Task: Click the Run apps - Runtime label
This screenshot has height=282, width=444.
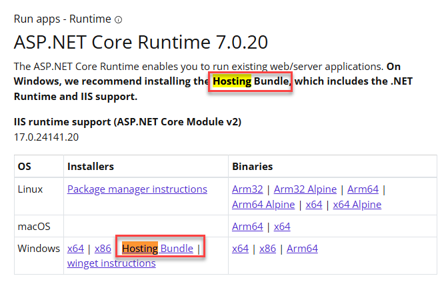Action: click(62, 19)
